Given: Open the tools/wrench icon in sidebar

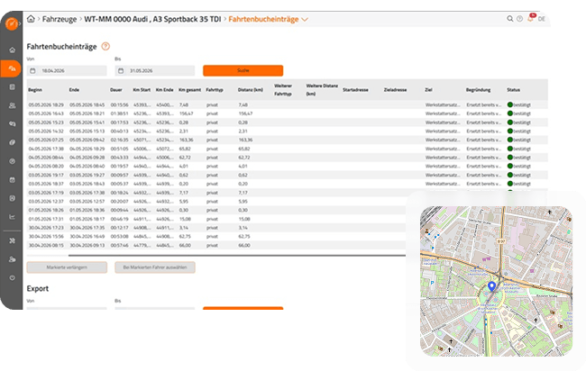Looking at the screenshot, I should click(12, 240).
